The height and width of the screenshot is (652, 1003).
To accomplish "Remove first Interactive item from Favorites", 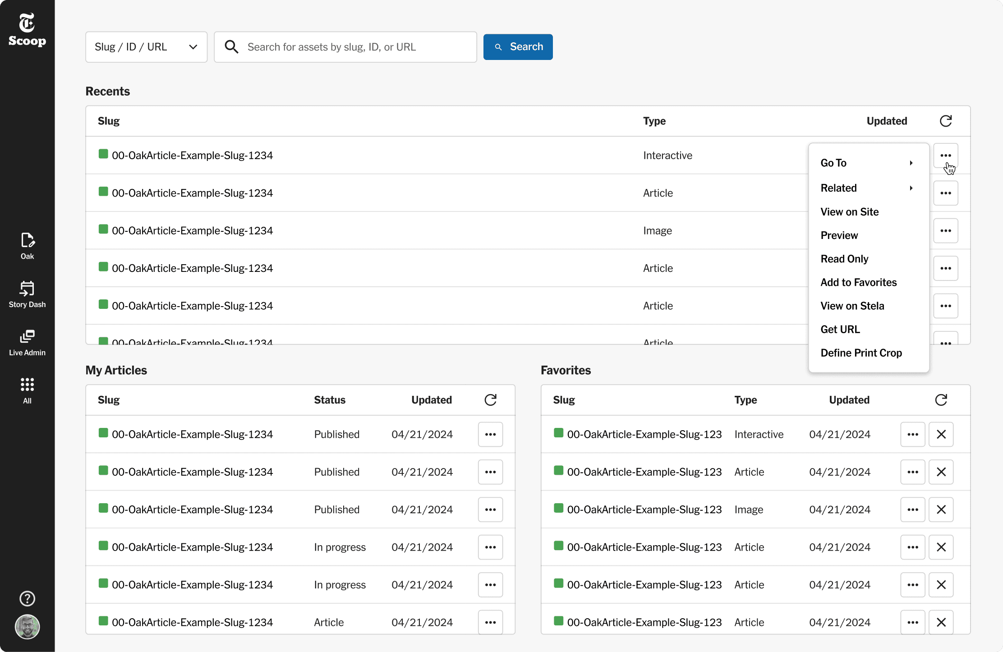I will (x=941, y=434).
